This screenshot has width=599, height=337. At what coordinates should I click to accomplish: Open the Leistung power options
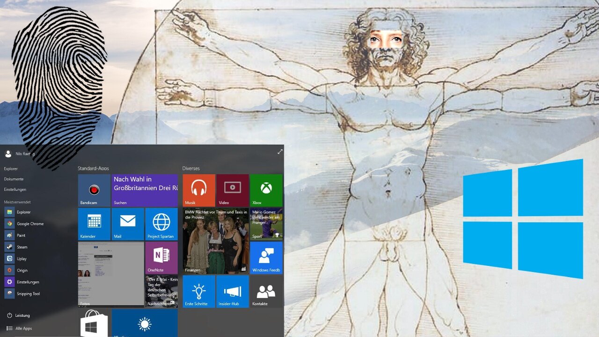click(x=22, y=315)
